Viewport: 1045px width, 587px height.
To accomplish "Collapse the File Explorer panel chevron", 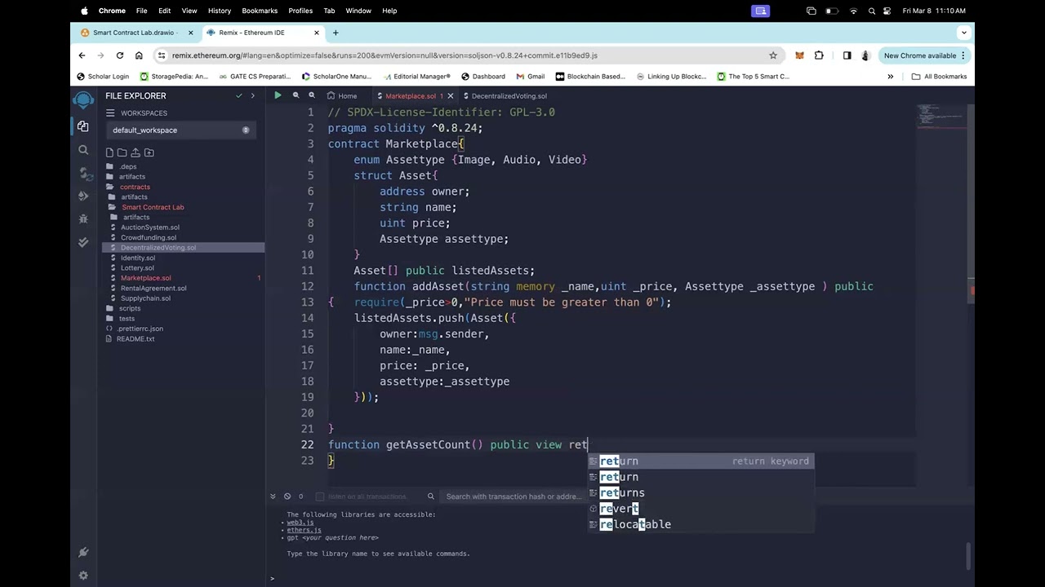I will 252,95.
